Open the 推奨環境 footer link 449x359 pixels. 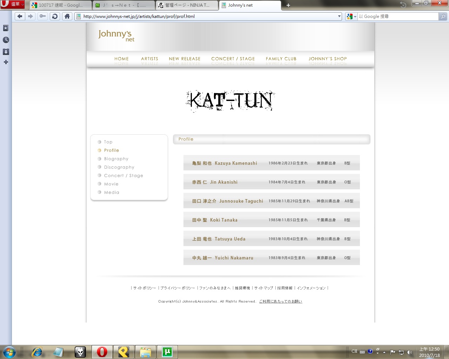point(242,288)
